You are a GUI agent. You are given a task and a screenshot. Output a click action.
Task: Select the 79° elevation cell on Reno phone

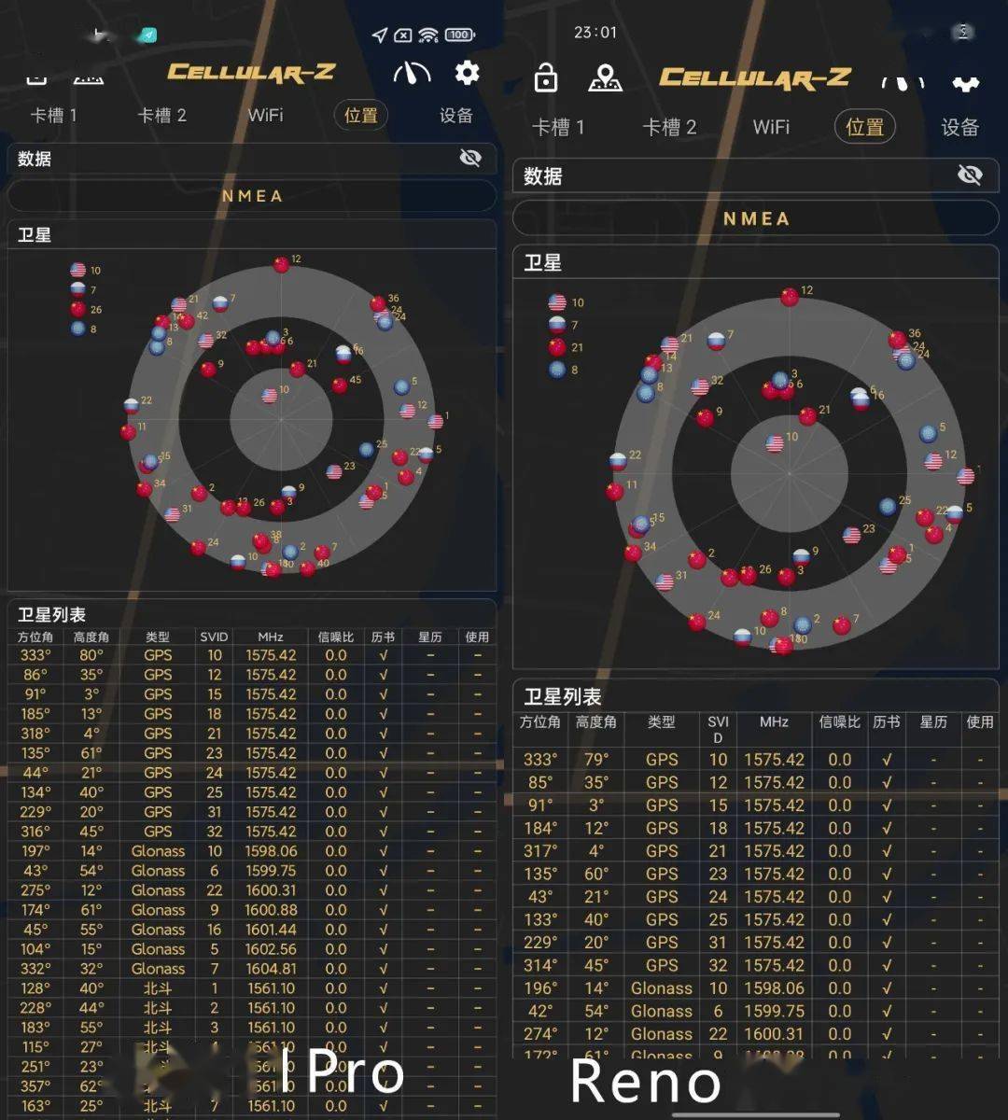click(x=596, y=760)
